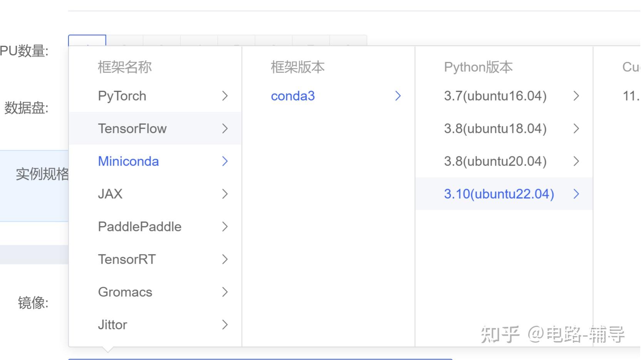The height and width of the screenshot is (360, 641).
Task: Select the Cuda version 11 option
Action: [631, 96]
